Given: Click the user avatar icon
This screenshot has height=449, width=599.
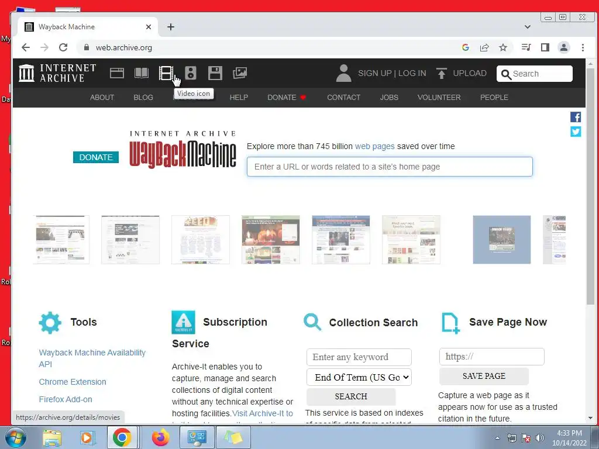Looking at the screenshot, I should (343, 73).
